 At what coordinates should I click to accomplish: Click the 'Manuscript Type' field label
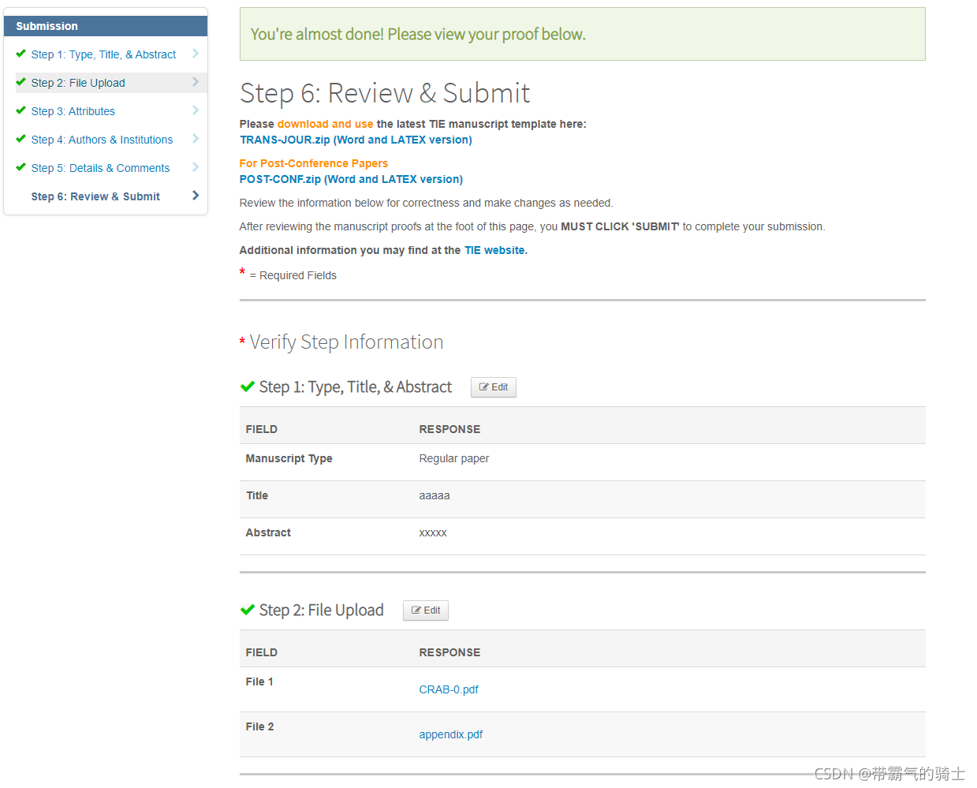(289, 458)
